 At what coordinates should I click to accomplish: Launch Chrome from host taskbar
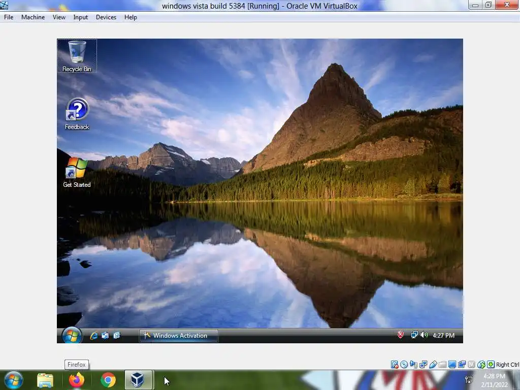pyautogui.click(x=108, y=380)
